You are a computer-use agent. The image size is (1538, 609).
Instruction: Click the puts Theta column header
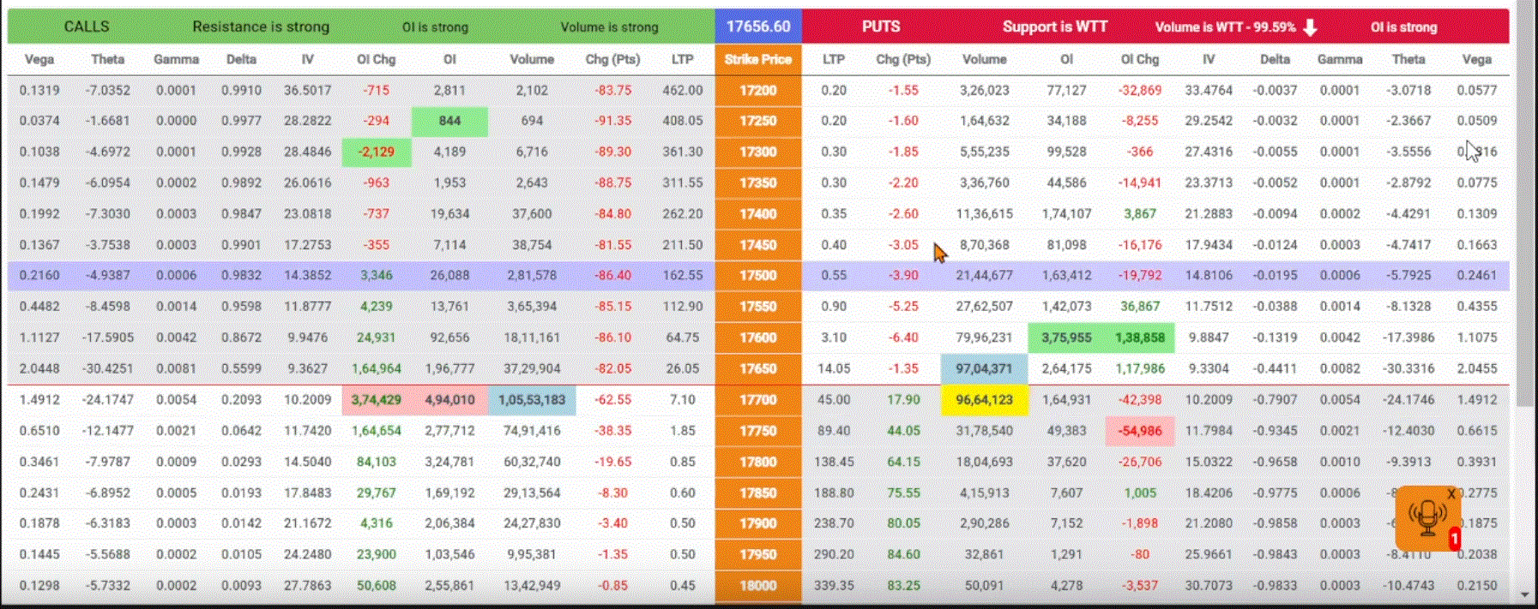1408,59
